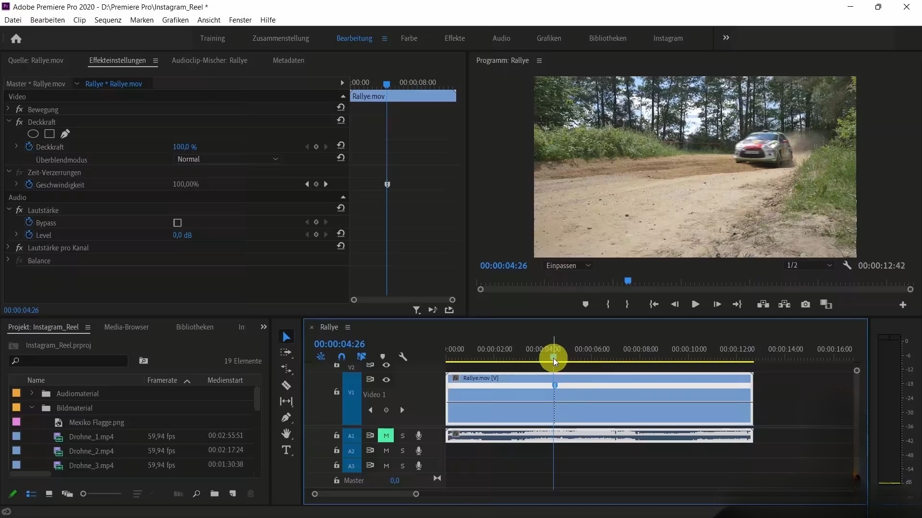This screenshot has width=922, height=518.
Task: Select the Pen tool for keyframes
Action: [286, 418]
